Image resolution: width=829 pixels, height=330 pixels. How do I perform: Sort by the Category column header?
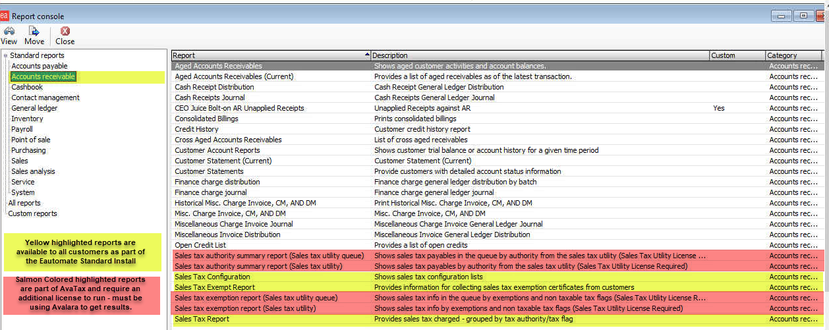click(794, 55)
